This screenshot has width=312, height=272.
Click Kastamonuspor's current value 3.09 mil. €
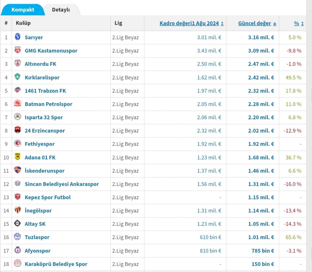click(261, 51)
